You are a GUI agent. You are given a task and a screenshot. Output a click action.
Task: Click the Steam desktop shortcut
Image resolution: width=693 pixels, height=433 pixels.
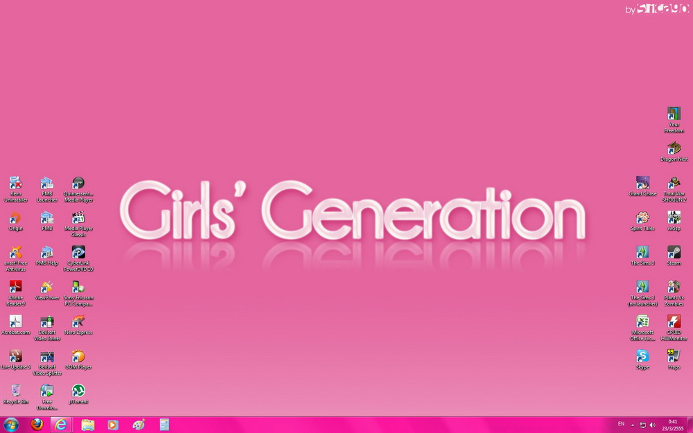click(x=674, y=256)
